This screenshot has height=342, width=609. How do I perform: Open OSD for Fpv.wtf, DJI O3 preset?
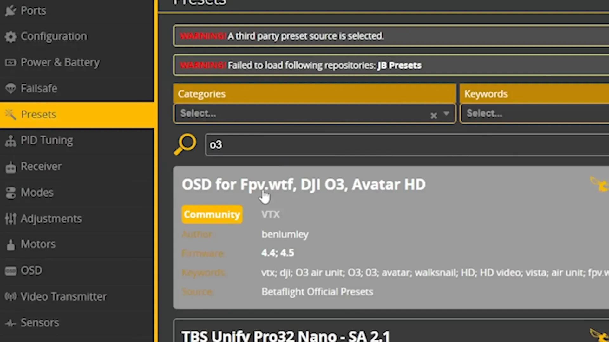click(x=304, y=184)
